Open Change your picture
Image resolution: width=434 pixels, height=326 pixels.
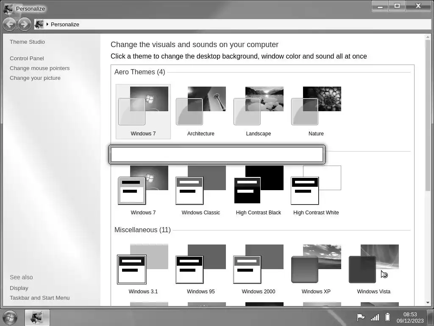[35, 78]
